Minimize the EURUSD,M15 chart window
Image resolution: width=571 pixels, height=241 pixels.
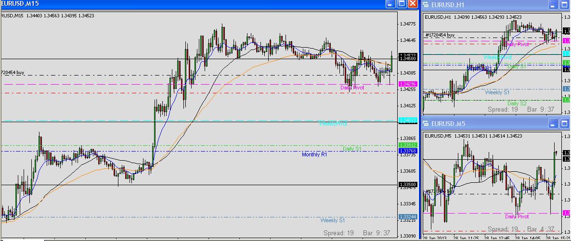pos(391,4)
